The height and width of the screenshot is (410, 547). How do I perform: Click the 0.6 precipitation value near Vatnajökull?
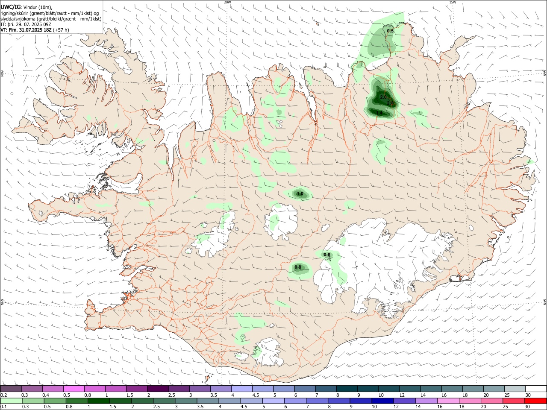[x=327, y=255]
